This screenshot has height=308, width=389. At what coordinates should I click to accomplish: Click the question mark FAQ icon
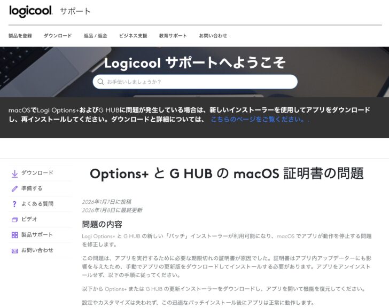click(14, 204)
